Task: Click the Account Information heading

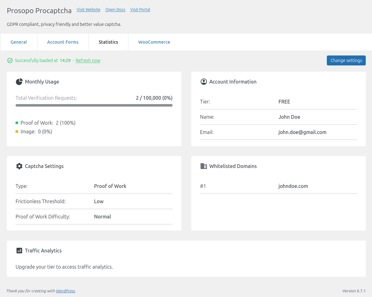Action: pos(233,82)
